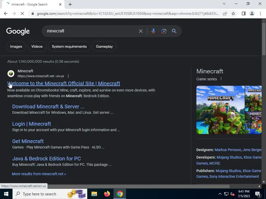Image resolution: width=266 pixels, height=199 pixels.
Task: Open Minecraft site favicon
Action: (11, 74)
